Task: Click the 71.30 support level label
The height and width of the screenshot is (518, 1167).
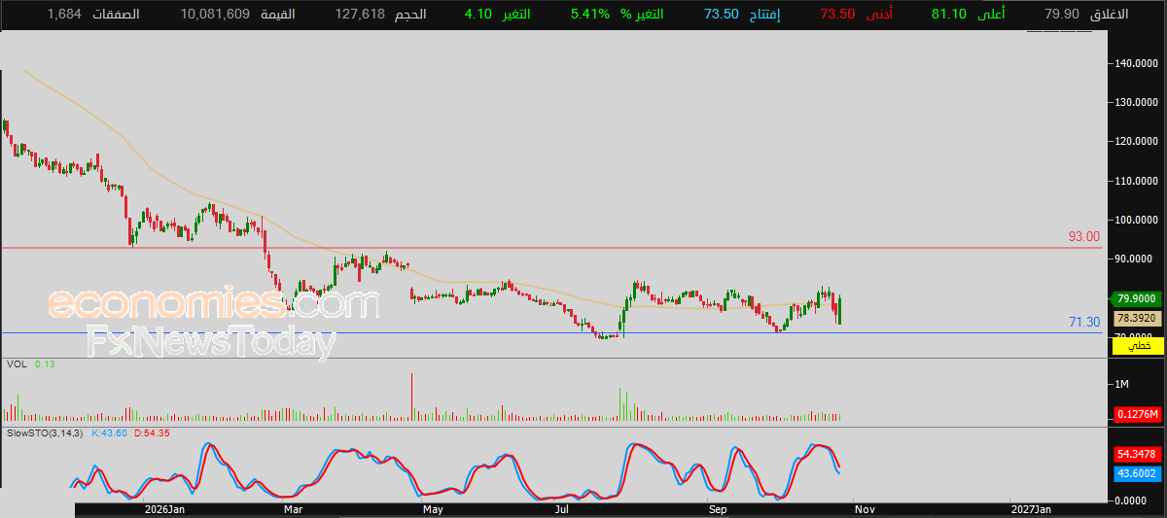Action: [x=1083, y=322]
